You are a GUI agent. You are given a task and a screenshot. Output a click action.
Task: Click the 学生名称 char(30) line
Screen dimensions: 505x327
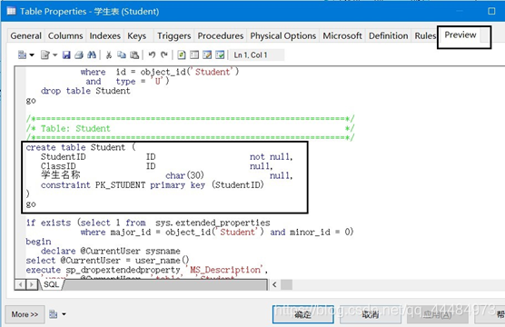[167, 175]
